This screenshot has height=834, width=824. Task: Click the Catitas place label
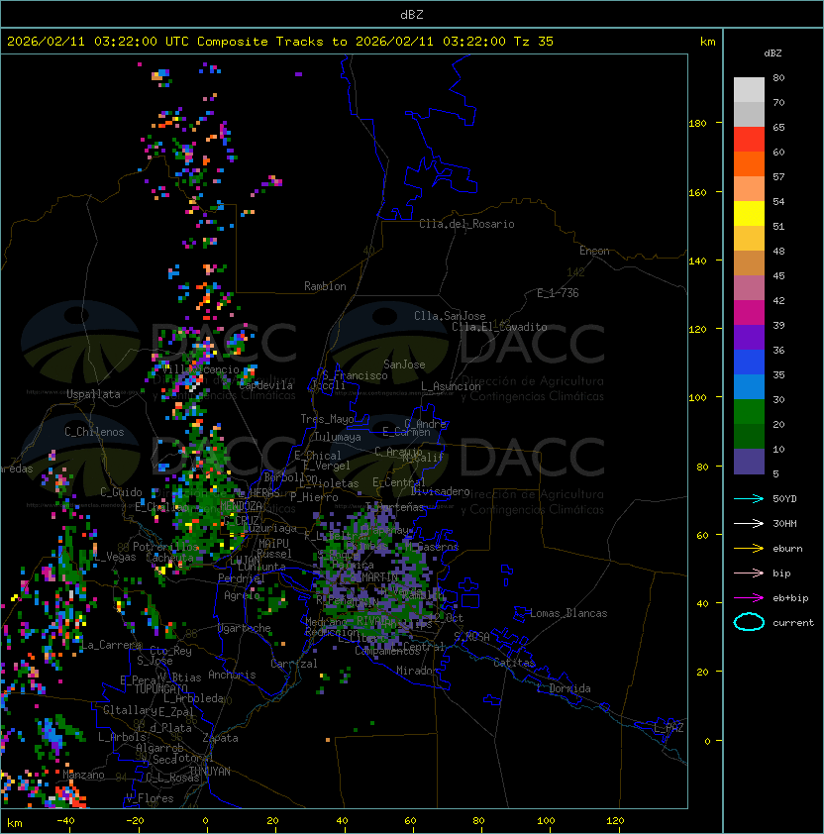click(514, 663)
